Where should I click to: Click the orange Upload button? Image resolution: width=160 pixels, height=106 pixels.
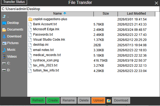pyautogui.click(x=98, y=100)
